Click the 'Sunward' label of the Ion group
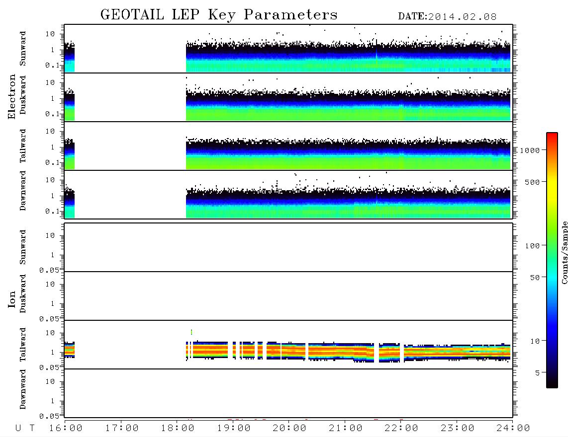This screenshot has height=437, width=568. click(x=23, y=247)
